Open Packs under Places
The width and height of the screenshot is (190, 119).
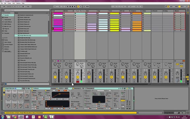click(6, 40)
